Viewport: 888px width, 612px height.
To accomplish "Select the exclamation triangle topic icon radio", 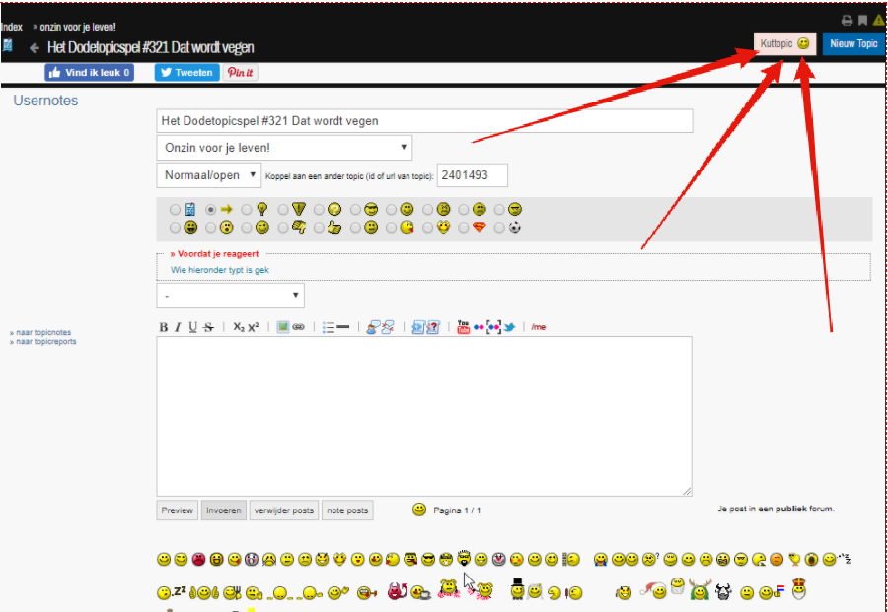I will point(282,210).
